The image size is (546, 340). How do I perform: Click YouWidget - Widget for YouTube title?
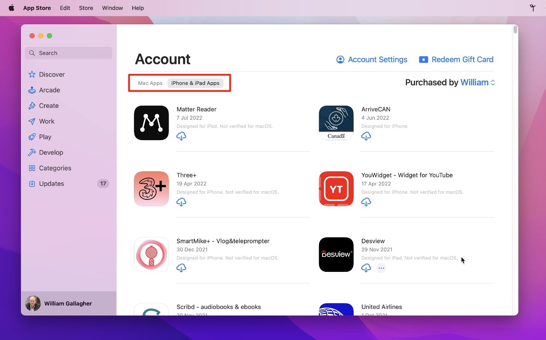click(x=407, y=175)
